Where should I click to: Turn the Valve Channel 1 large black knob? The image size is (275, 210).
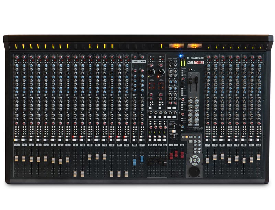[152, 72]
